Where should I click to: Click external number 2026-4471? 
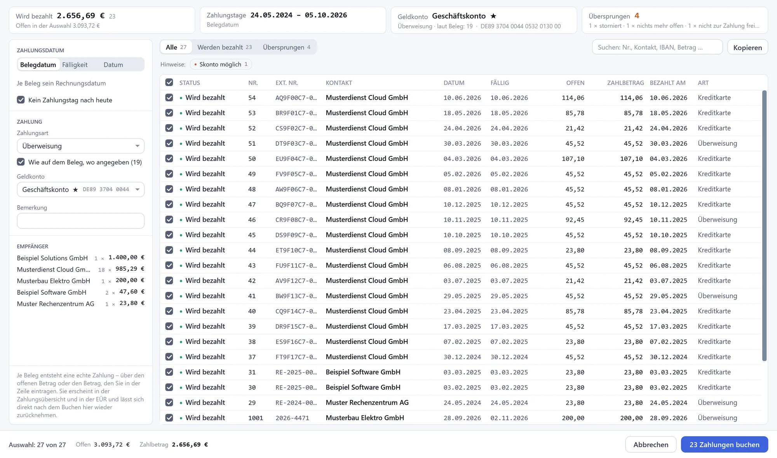click(x=292, y=418)
